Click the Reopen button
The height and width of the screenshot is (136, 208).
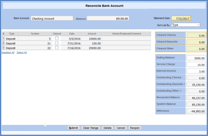(x=135, y=128)
